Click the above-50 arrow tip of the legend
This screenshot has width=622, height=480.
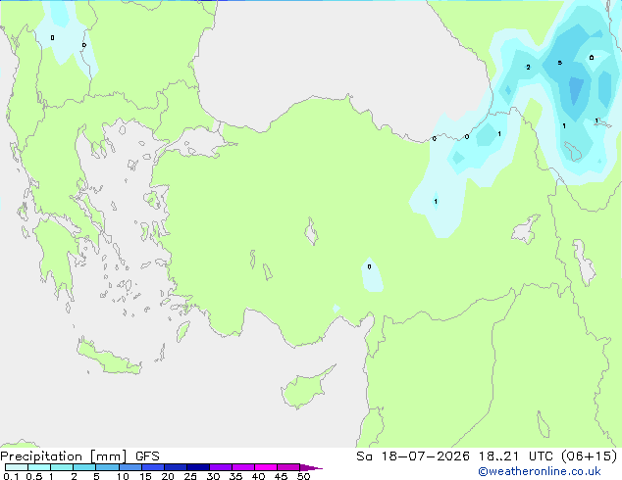(x=311, y=467)
